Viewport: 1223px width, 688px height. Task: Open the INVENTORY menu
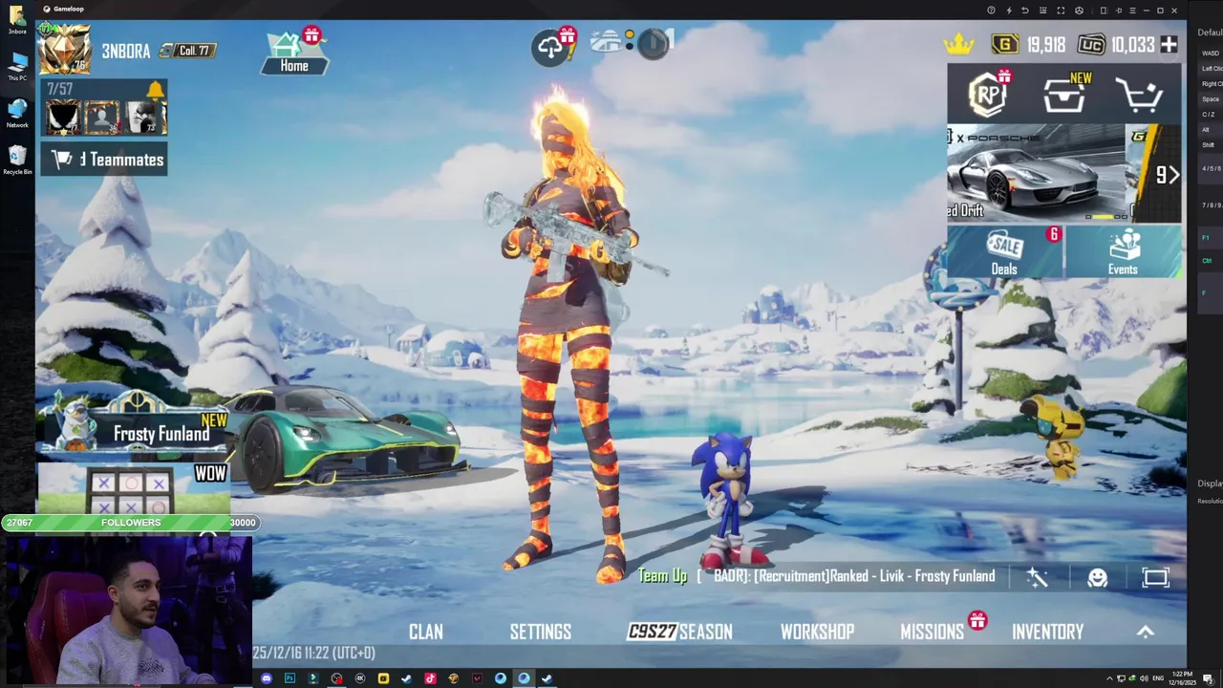pos(1047,632)
